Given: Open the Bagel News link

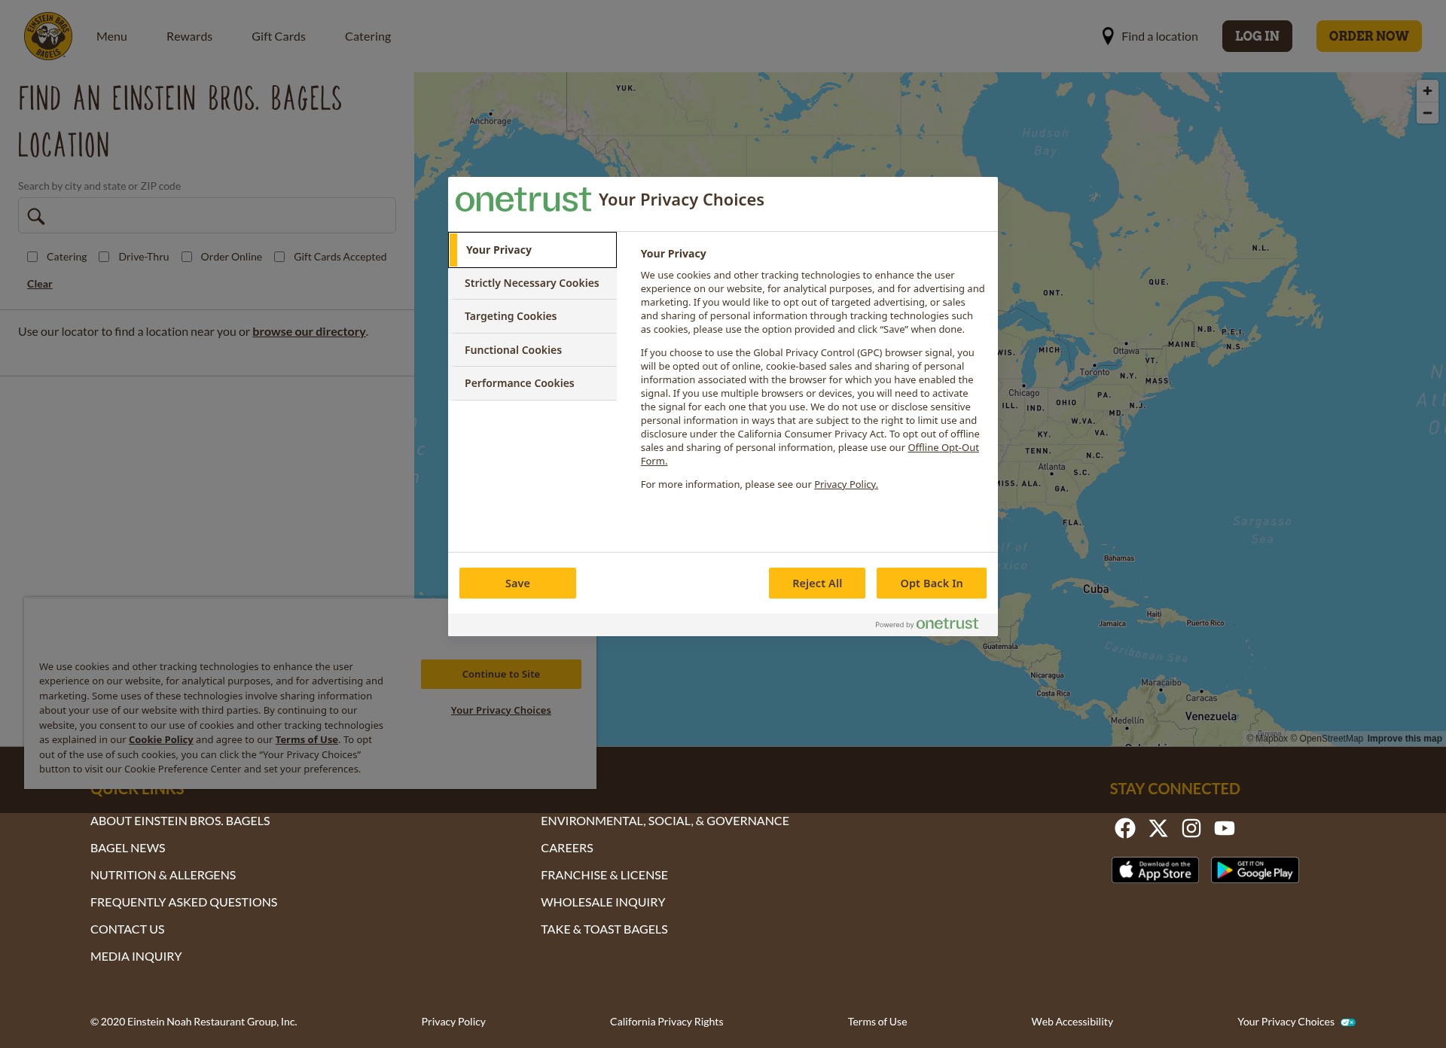Looking at the screenshot, I should click(128, 848).
